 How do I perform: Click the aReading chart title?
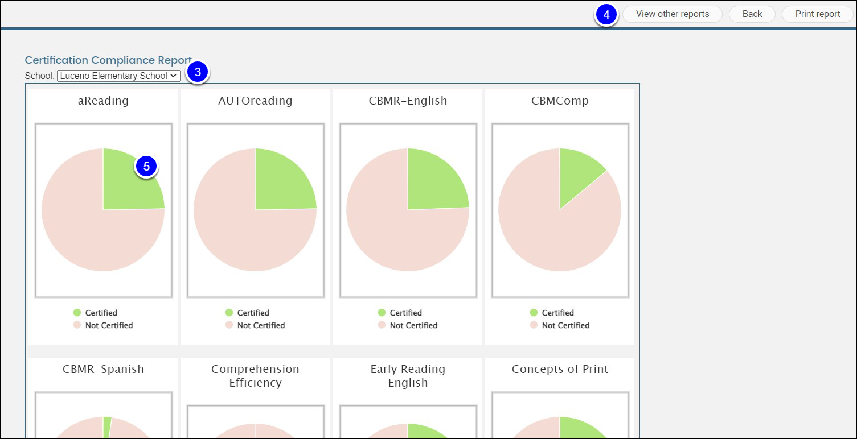click(103, 101)
